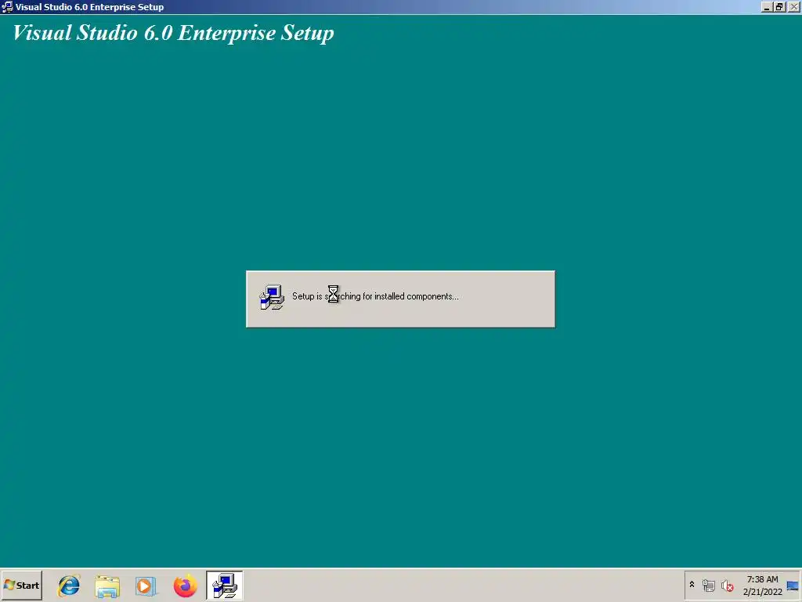Click 'Setup is searching for installed components' text

coord(375,296)
